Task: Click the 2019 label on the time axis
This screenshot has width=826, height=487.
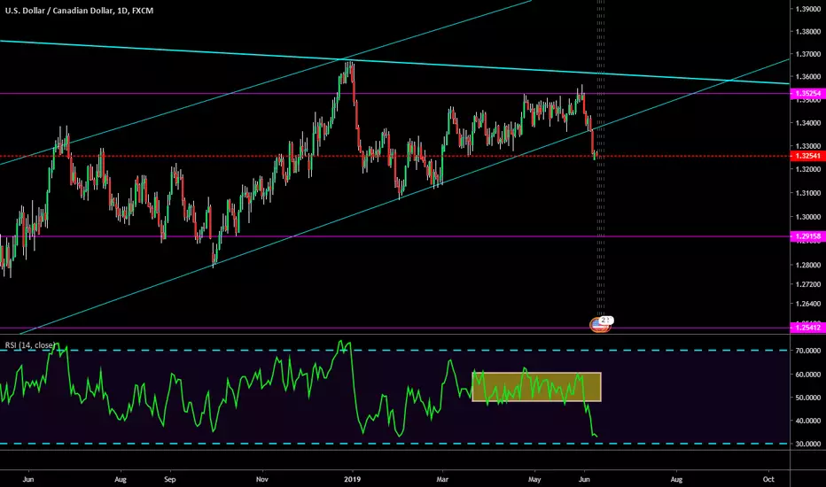Action: click(352, 480)
